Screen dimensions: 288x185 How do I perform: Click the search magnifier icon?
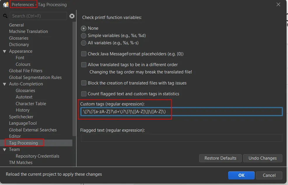pyautogui.click(x=5, y=16)
